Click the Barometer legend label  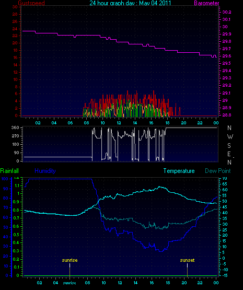(x=206, y=3)
